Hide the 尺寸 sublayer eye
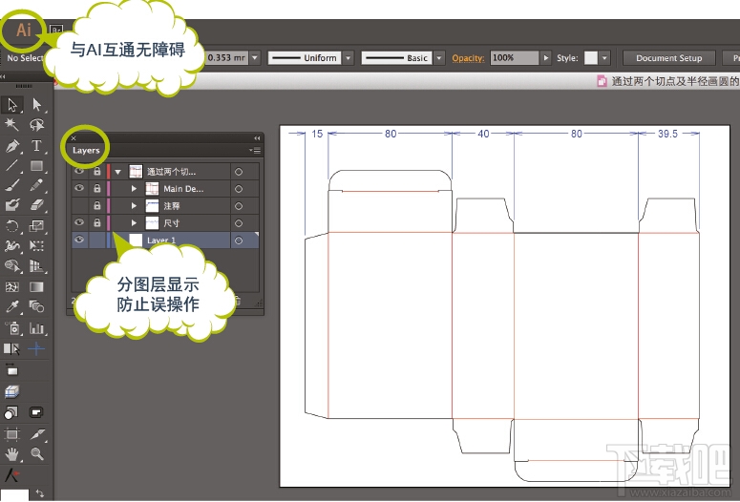740x502 pixels. click(79, 222)
